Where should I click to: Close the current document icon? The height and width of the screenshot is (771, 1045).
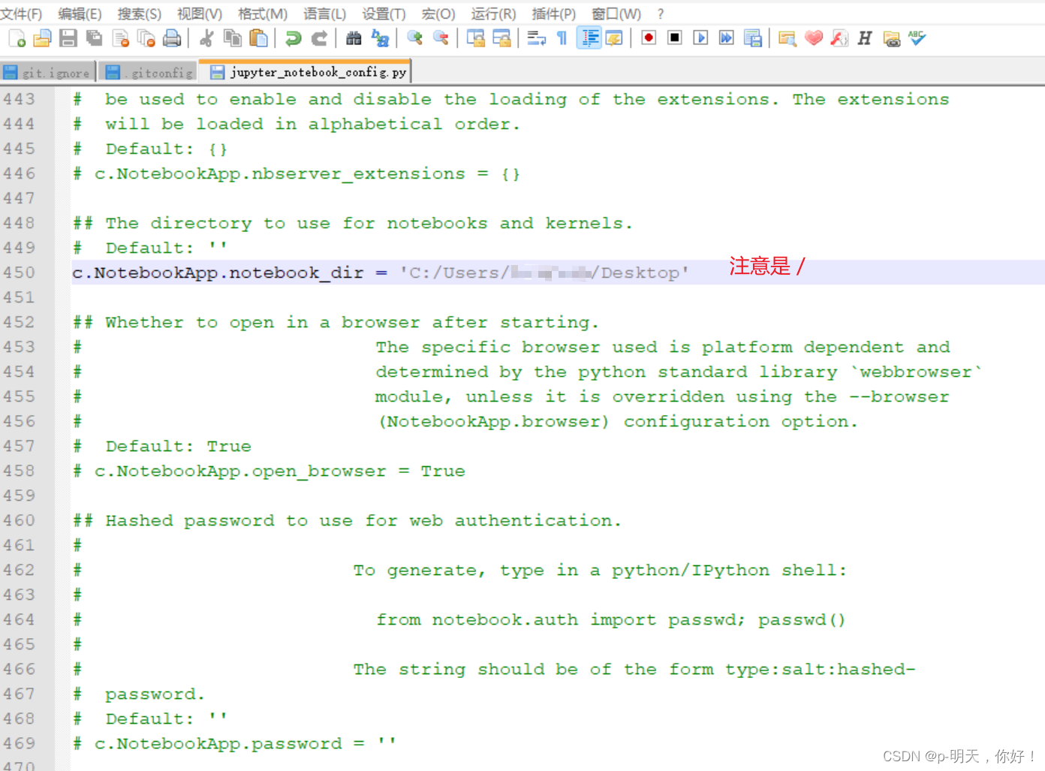click(120, 38)
